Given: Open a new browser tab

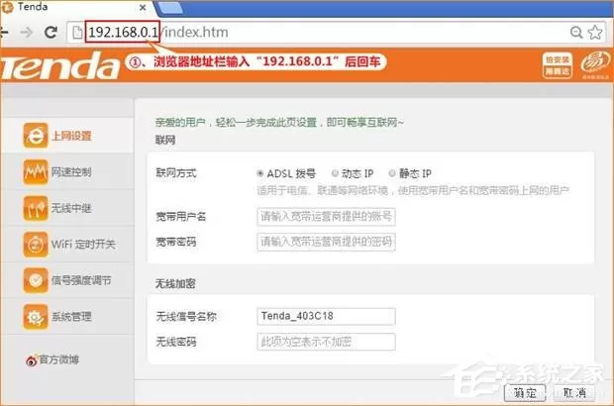Looking at the screenshot, I should (169, 8).
